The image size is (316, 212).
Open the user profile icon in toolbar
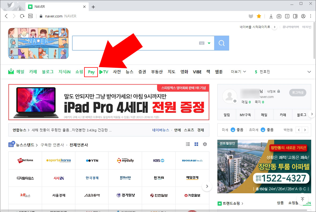point(303,16)
